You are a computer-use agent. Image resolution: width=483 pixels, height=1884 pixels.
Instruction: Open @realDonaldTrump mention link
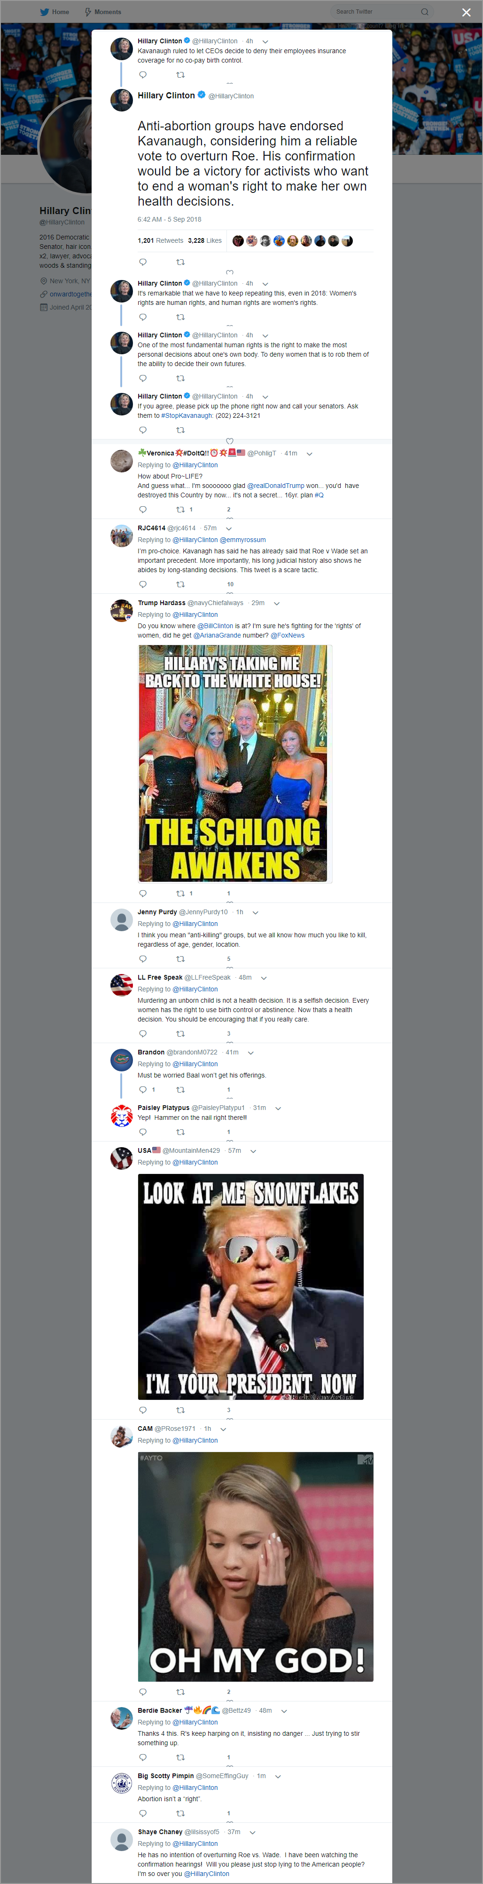(x=275, y=486)
